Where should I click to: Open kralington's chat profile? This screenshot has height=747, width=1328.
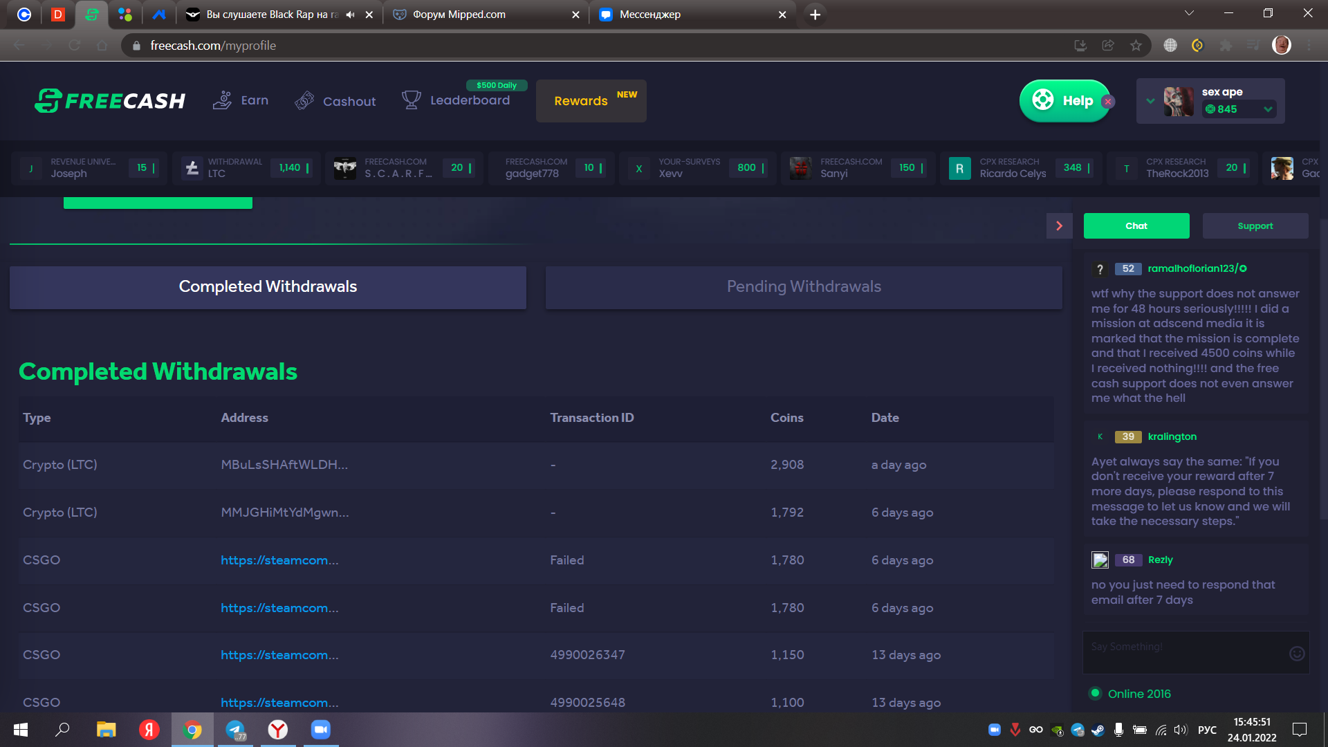1172,436
